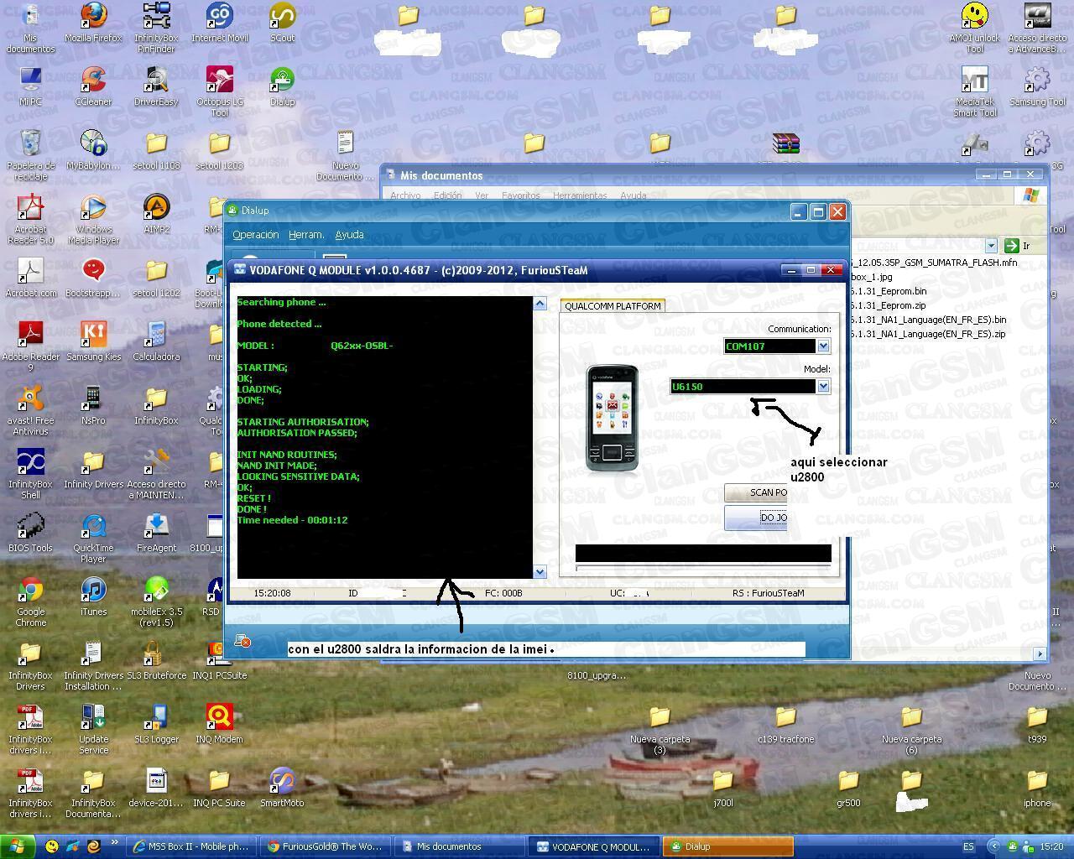1074x859 pixels.
Task: Open Samsung Tool desktop icon
Action: point(1037,86)
